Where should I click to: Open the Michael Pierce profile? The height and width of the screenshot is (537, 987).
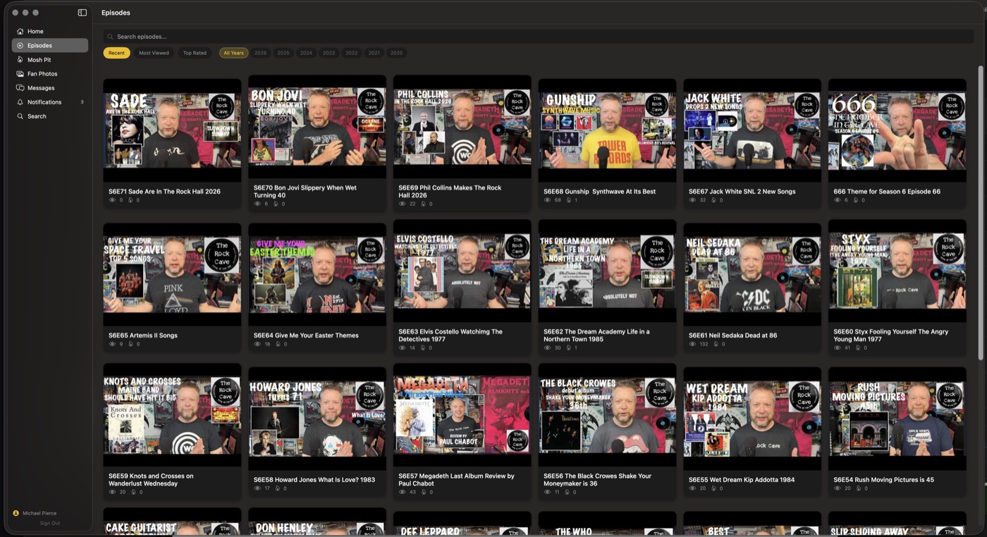[40, 512]
